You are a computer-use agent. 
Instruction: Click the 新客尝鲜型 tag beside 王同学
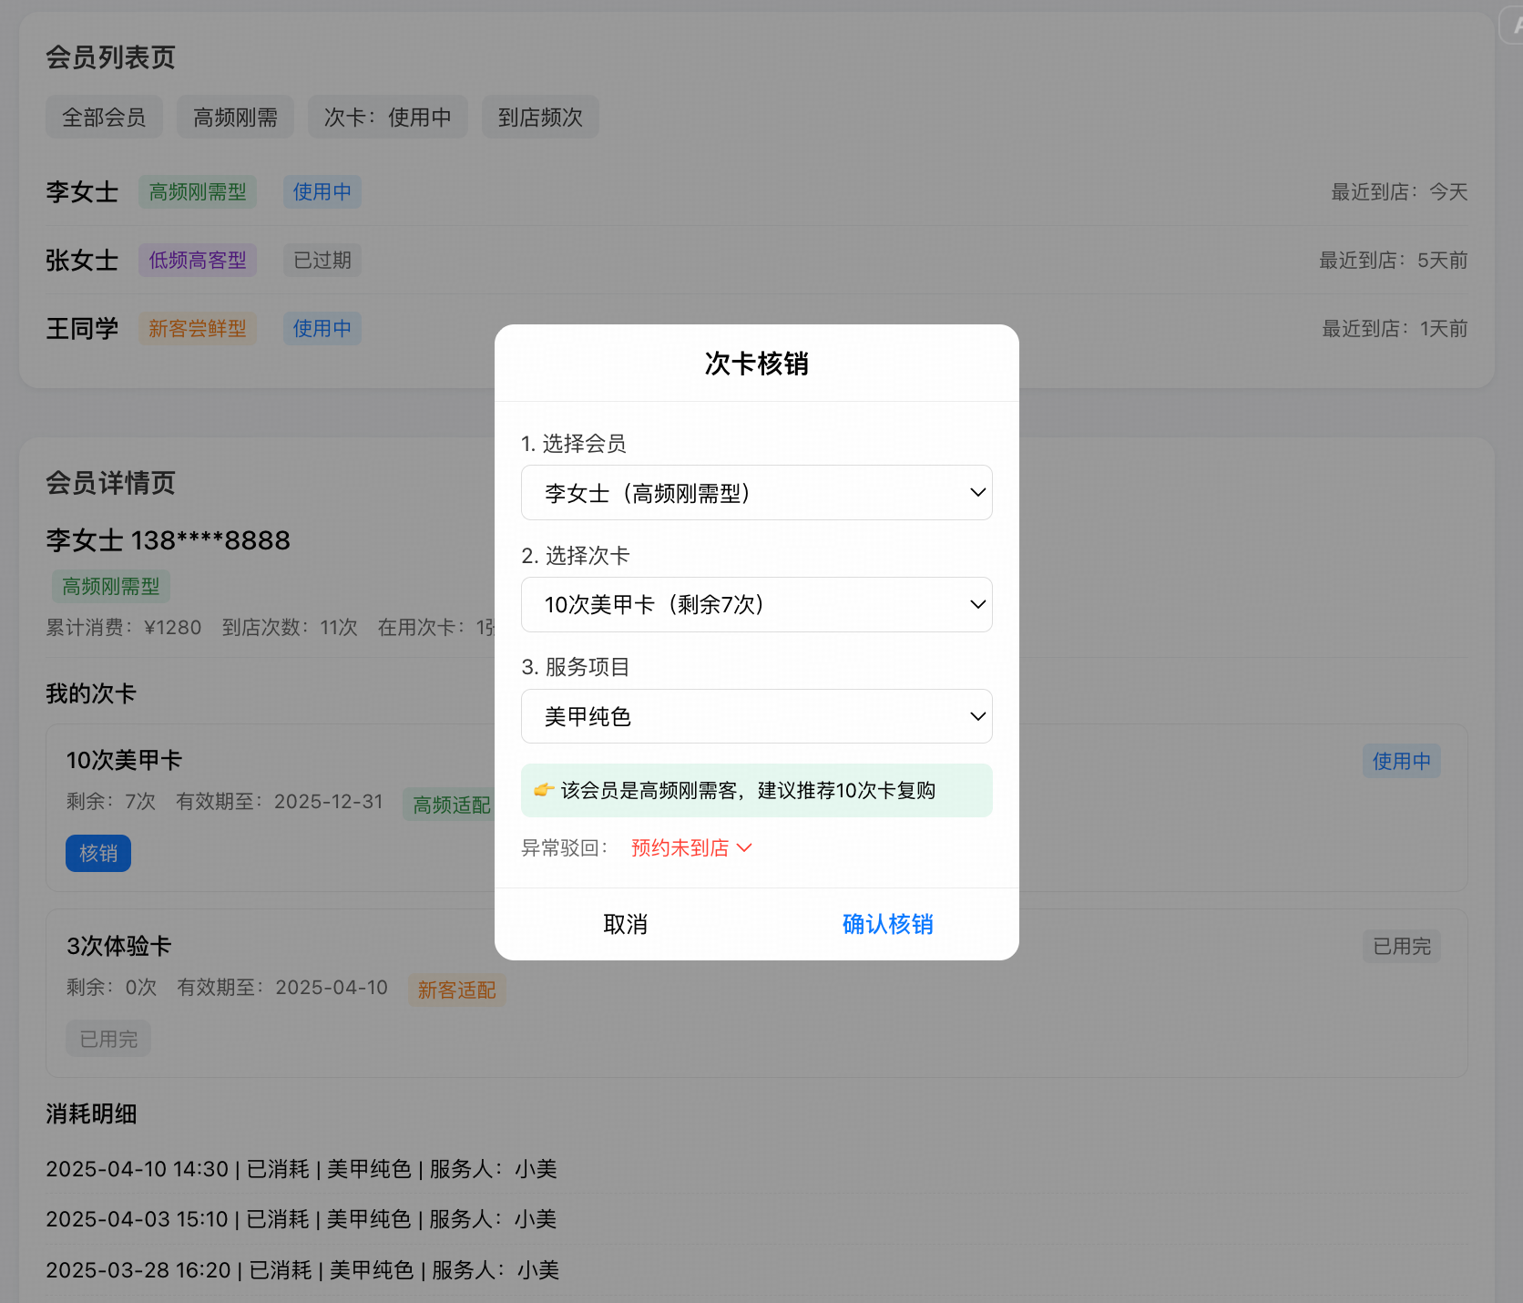click(198, 329)
